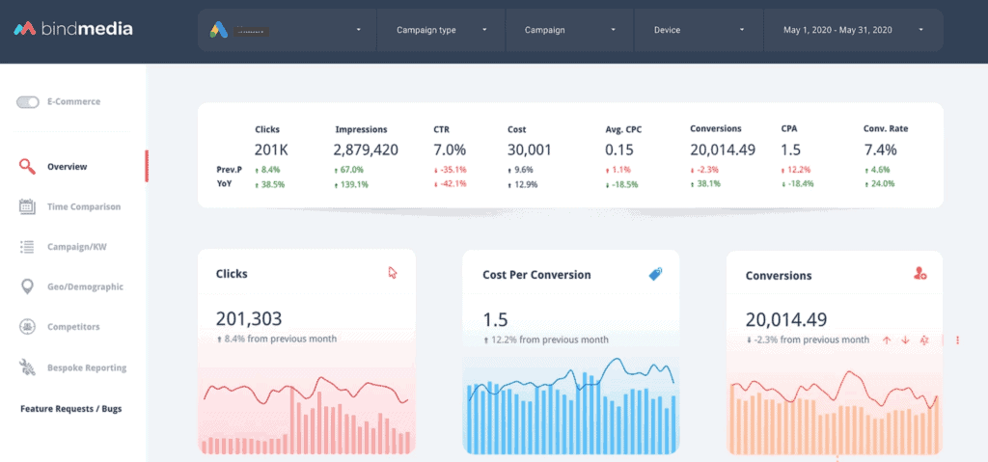The height and width of the screenshot is (462, 988).
Task: Open the Device filter dropdown
Action: [699, 30]
